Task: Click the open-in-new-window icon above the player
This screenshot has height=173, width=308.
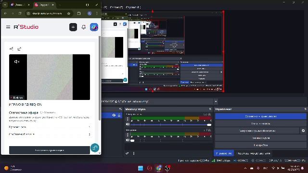Action: coord(19,49)
